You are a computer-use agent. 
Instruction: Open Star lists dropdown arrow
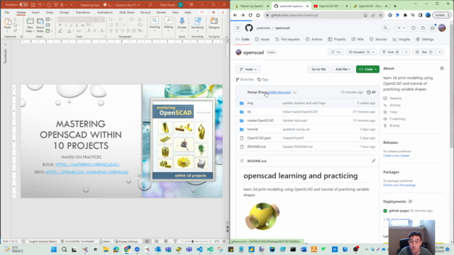pyautogui.click(x=440, y=52)
